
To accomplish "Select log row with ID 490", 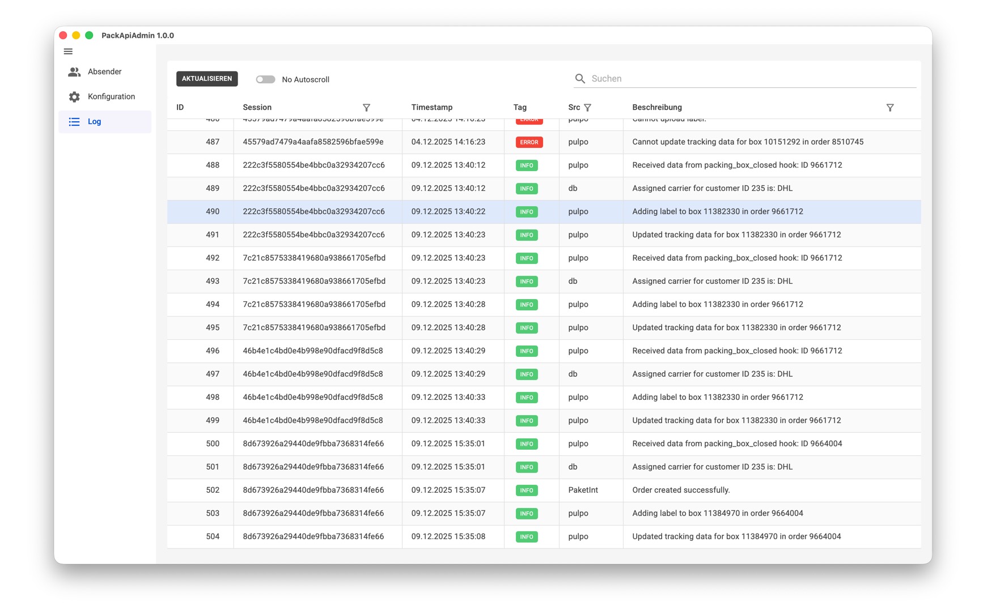I will (x=213, y=212).
